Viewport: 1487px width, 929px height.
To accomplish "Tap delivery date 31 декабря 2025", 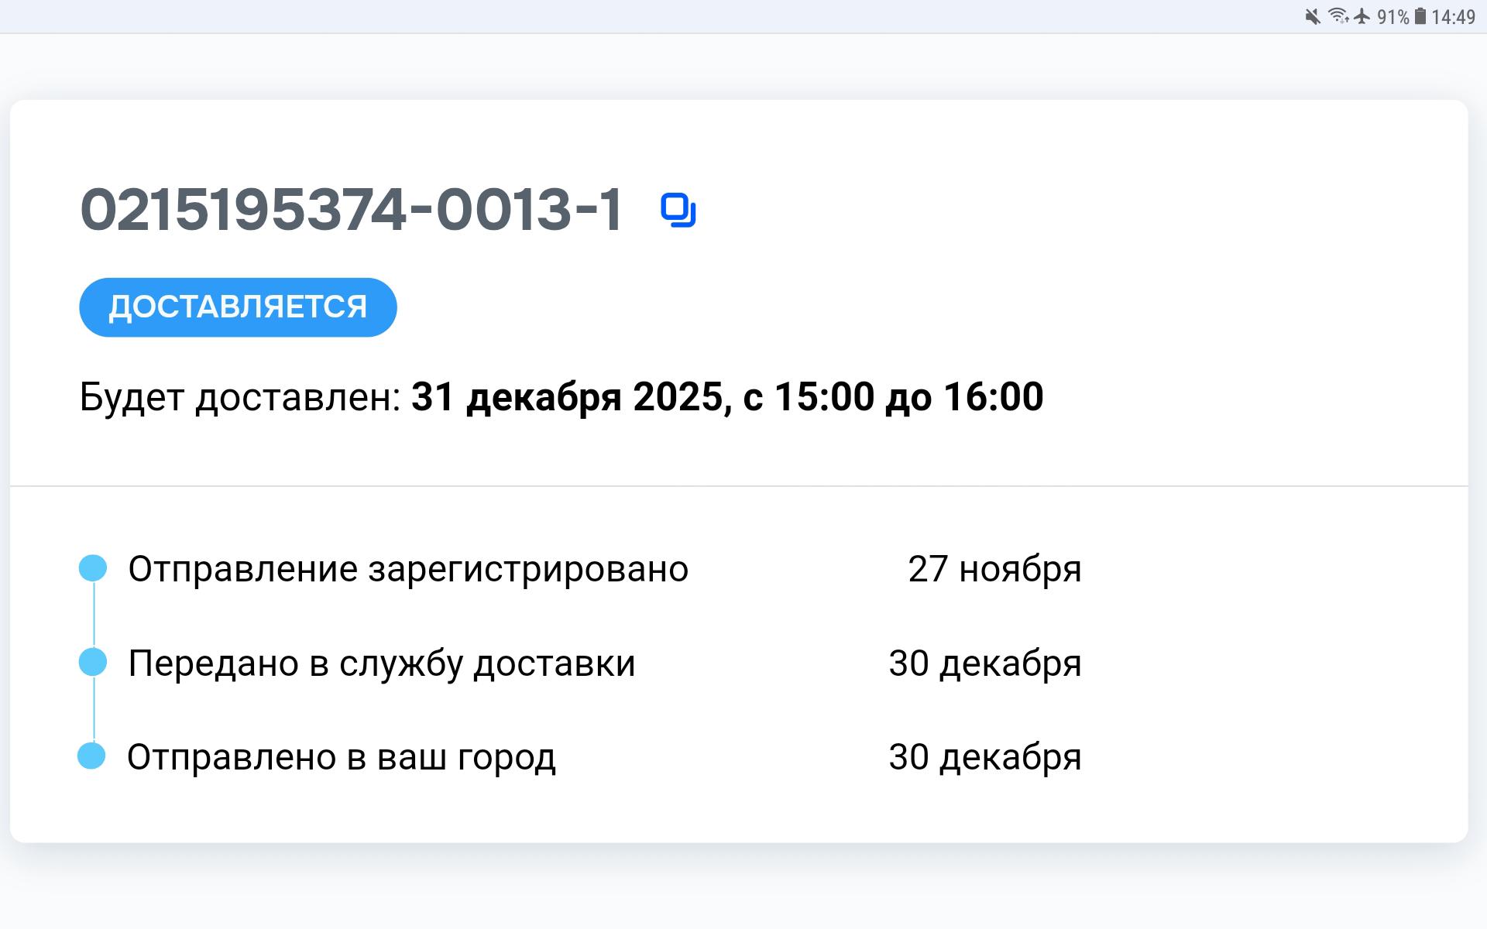I will [x=571, y=397].
